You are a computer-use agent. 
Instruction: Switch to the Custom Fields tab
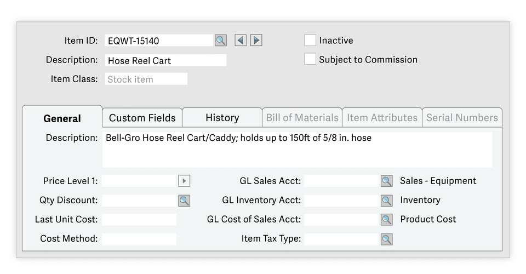click(x=142, y=118)
